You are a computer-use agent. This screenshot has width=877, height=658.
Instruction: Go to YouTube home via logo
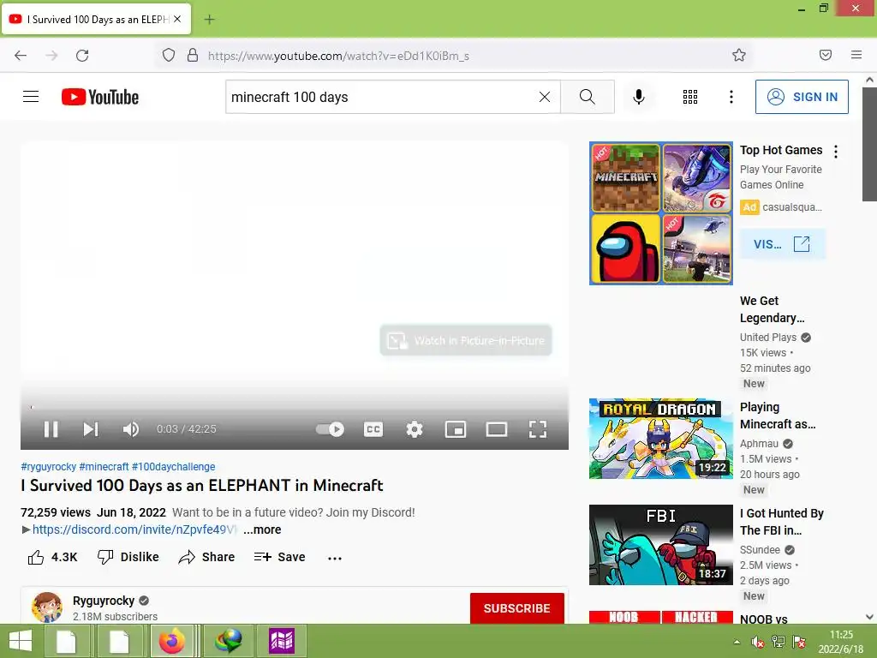click(x=100, y=97)
